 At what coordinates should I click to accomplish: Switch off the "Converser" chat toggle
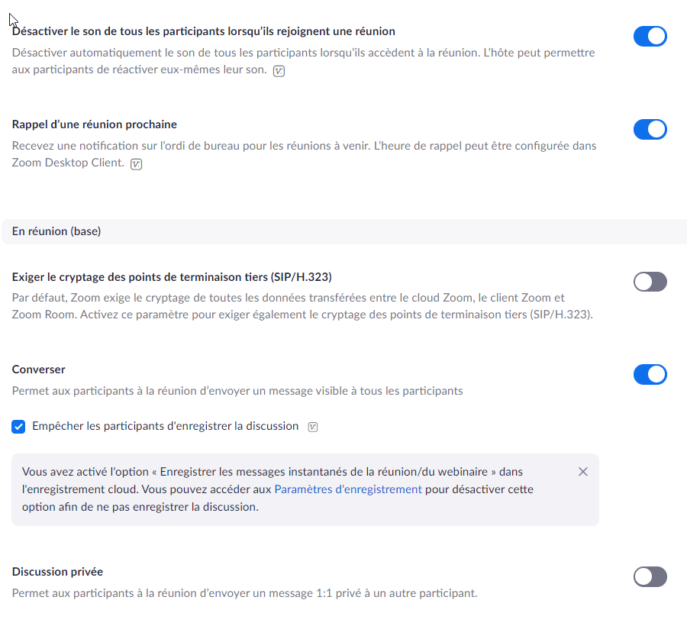(650, 374)
